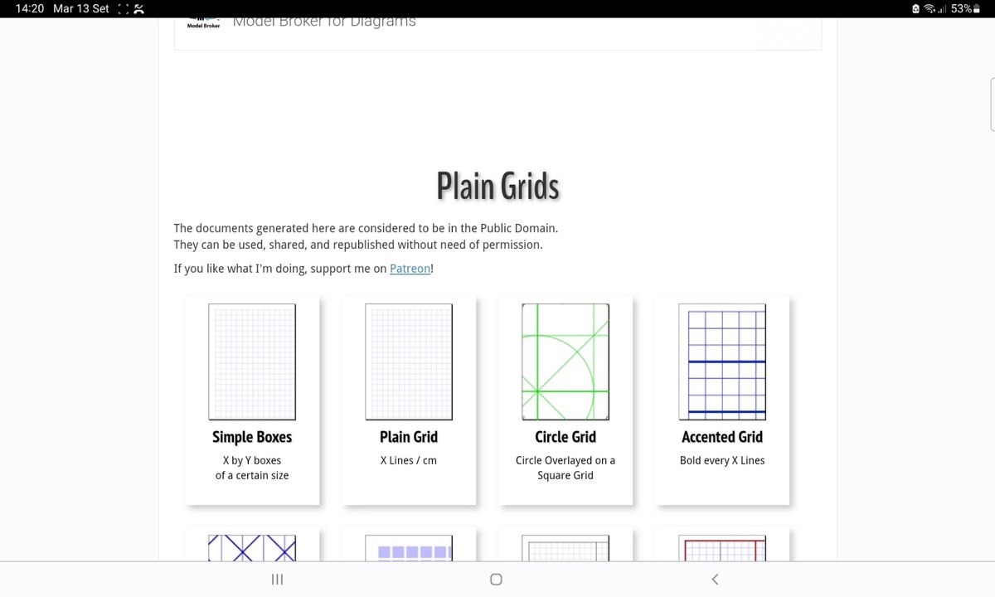Tap the Android recent apps icon
This screenshot has height=597, width=995.
point(278,580)
